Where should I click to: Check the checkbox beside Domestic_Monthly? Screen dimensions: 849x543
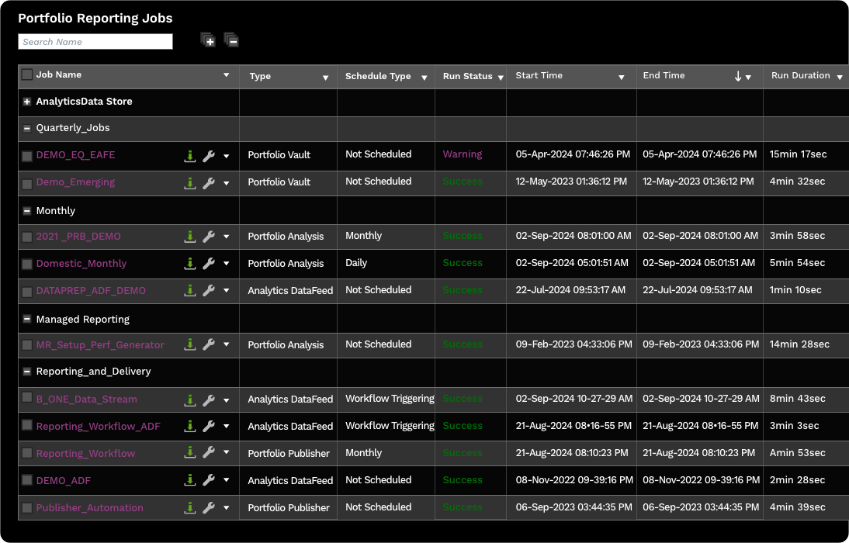(26, 264)
